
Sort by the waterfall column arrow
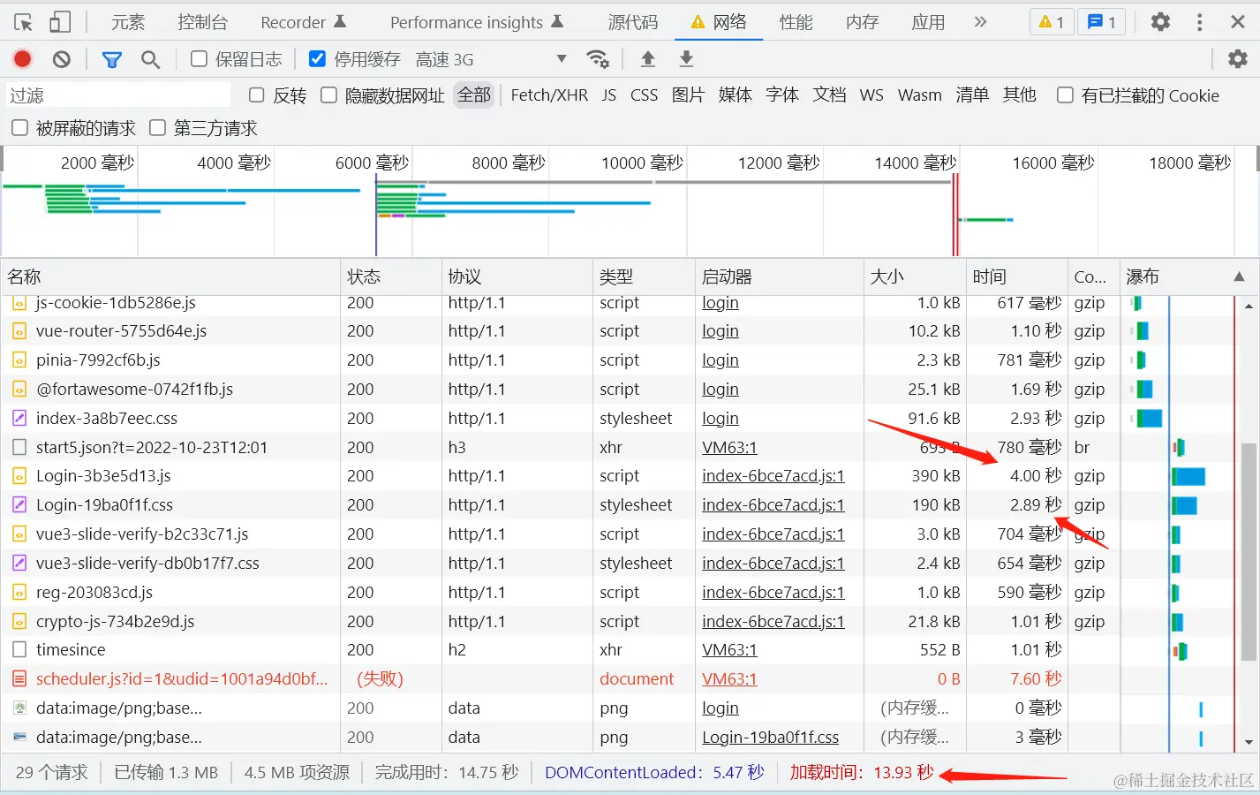[x=1239, y=276]
